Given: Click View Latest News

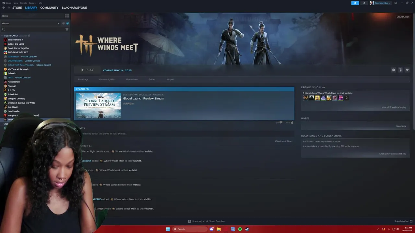Looking at the screenshot, I should point(284,141).
